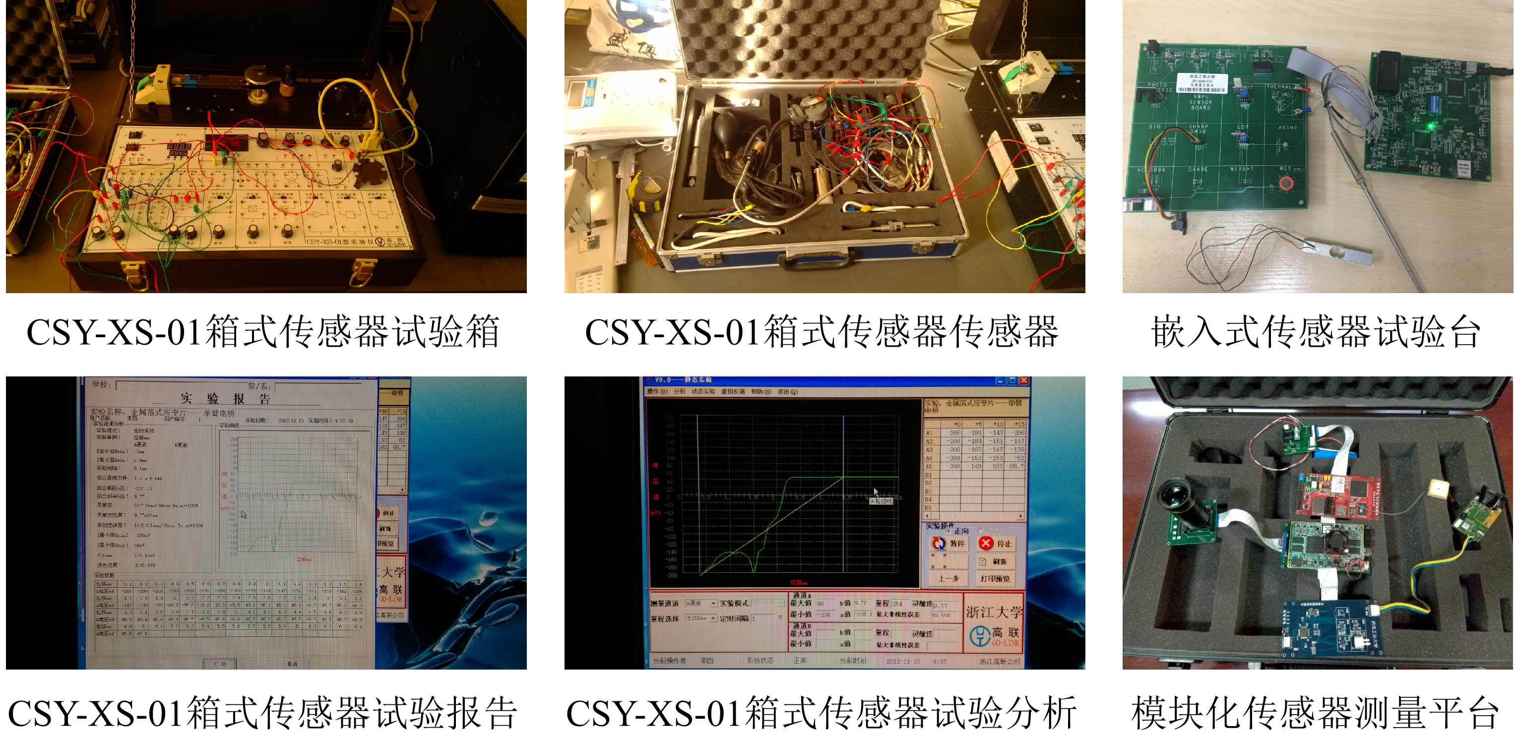1514x740 pixels.
Task: Click the refresh page icon beside 刷新
Action: click(x=982, y=561)
